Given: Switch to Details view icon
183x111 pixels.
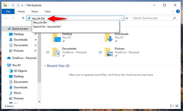Looking at the screenshot, I should coord(172,106).
